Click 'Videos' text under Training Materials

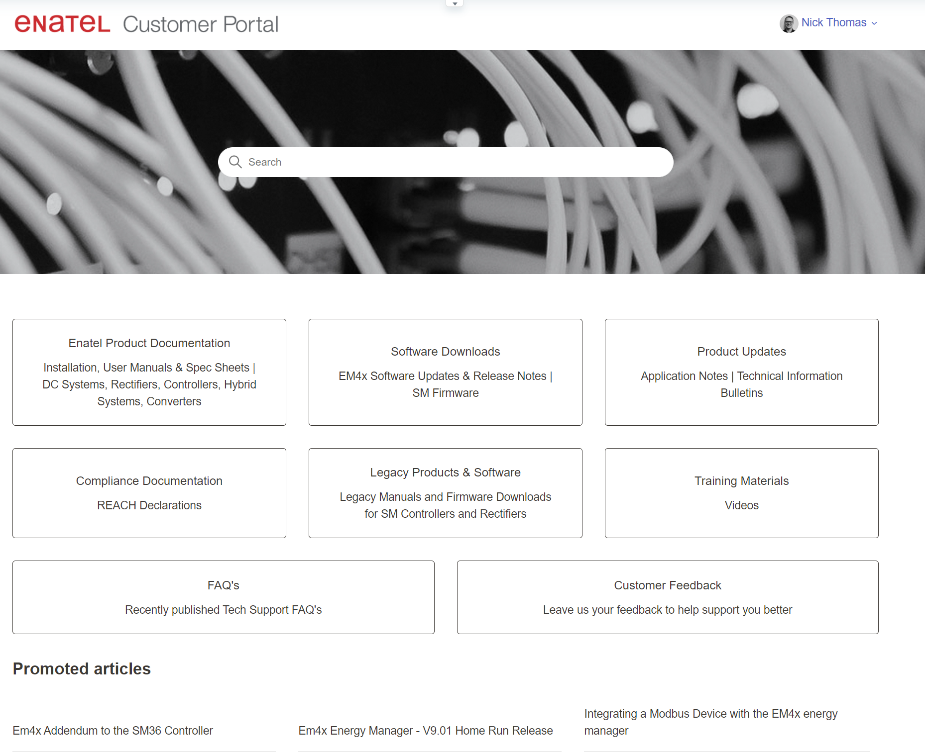click(x=742, y=505)
